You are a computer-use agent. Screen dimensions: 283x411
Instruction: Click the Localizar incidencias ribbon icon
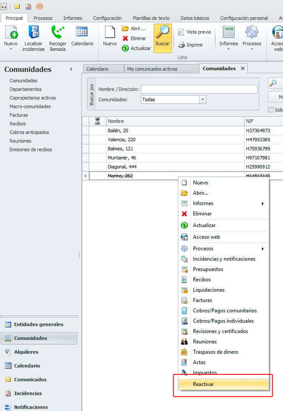(x=34, y=33)
